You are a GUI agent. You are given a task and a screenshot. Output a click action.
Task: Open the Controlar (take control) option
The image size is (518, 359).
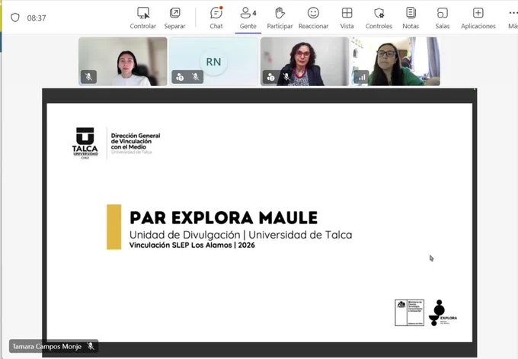[142, 18]
